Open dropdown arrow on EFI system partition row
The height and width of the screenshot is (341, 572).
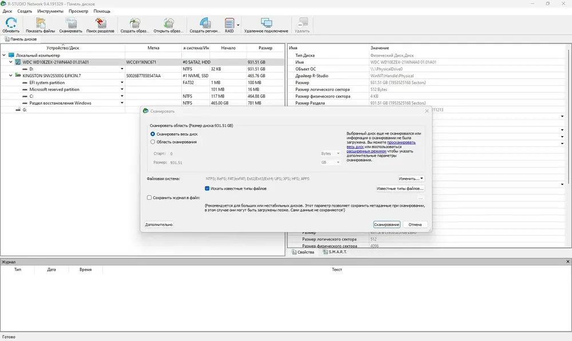click(x=122, y=82)
